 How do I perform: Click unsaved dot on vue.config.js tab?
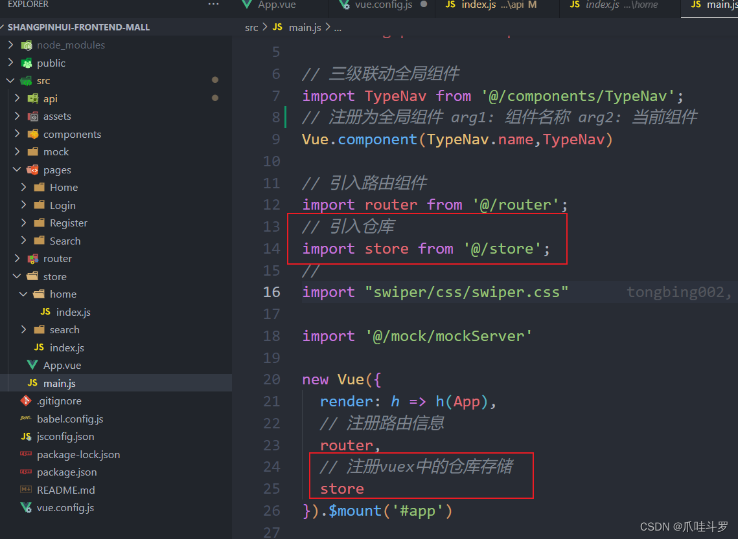click(x=424, y=5)
